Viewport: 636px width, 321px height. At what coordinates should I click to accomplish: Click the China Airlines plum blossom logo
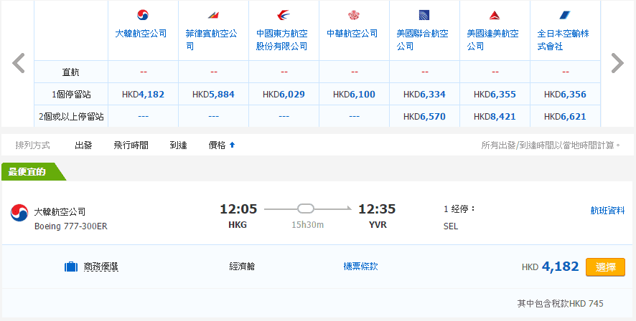coord(353,15)
